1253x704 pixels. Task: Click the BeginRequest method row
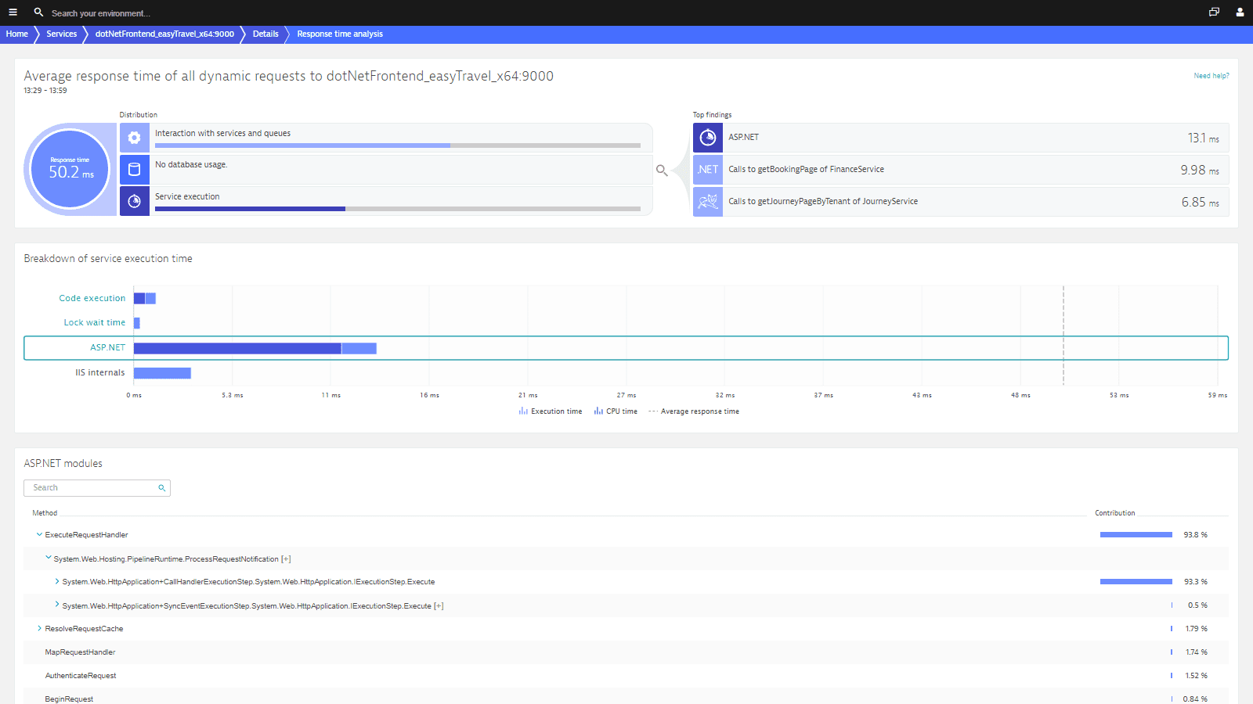coord(626,698)
